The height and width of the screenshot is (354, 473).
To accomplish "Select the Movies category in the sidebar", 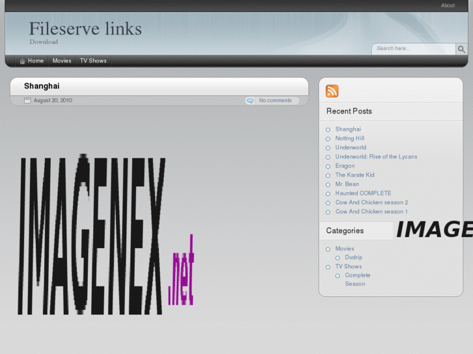I will [344, 249].
